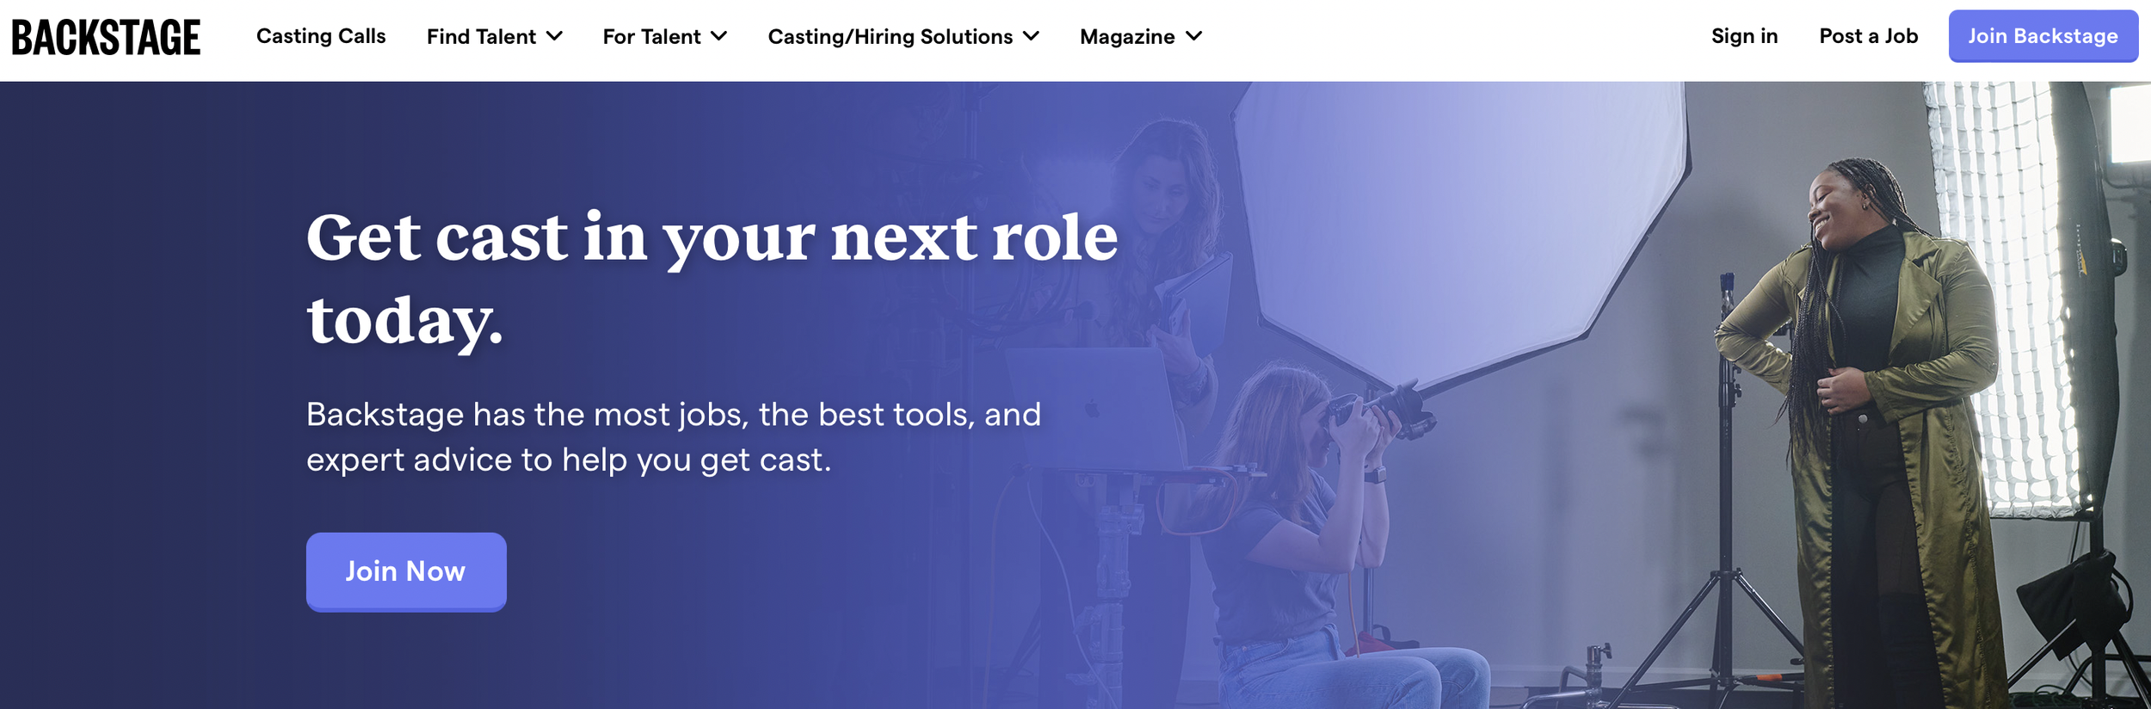Open the Post a Job link
The height and width of the screenshot is (709, 2151).
(1868, 36)
